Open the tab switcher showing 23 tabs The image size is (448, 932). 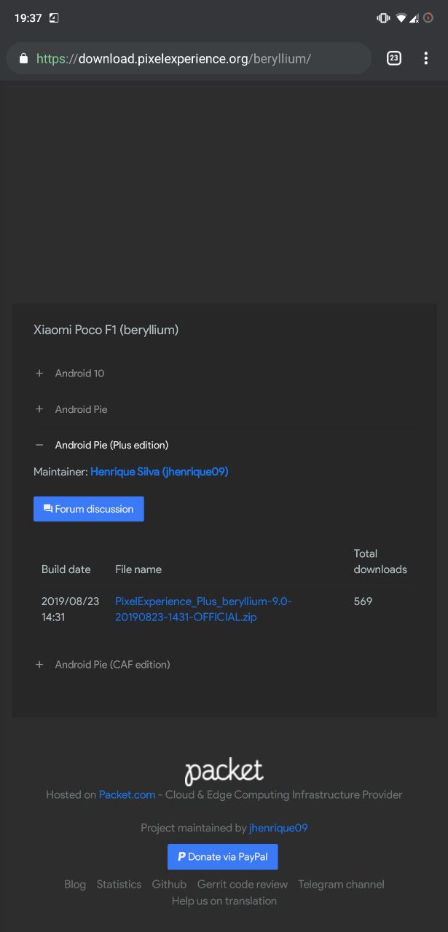[394, 58]
